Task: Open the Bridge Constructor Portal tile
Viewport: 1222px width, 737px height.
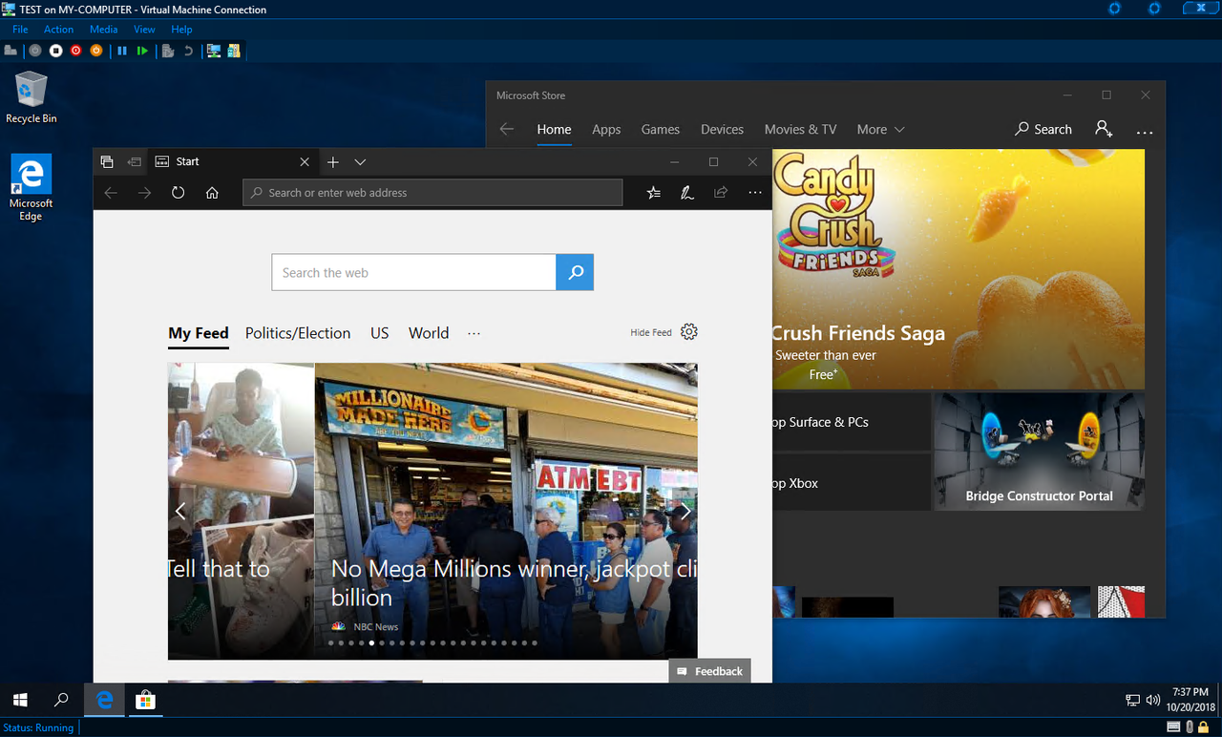Action: (1039, 452)
